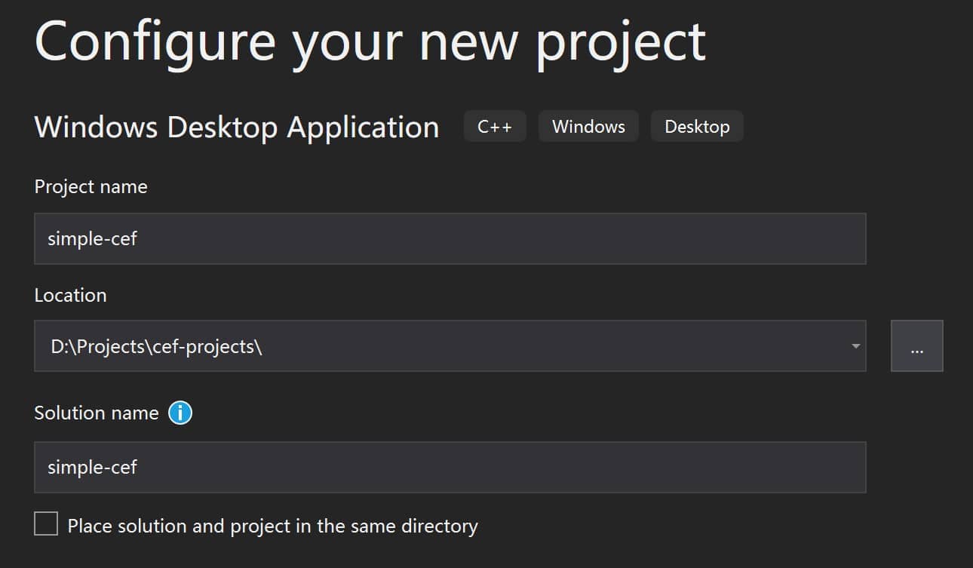Click the C++ language tag

point(495,126)
